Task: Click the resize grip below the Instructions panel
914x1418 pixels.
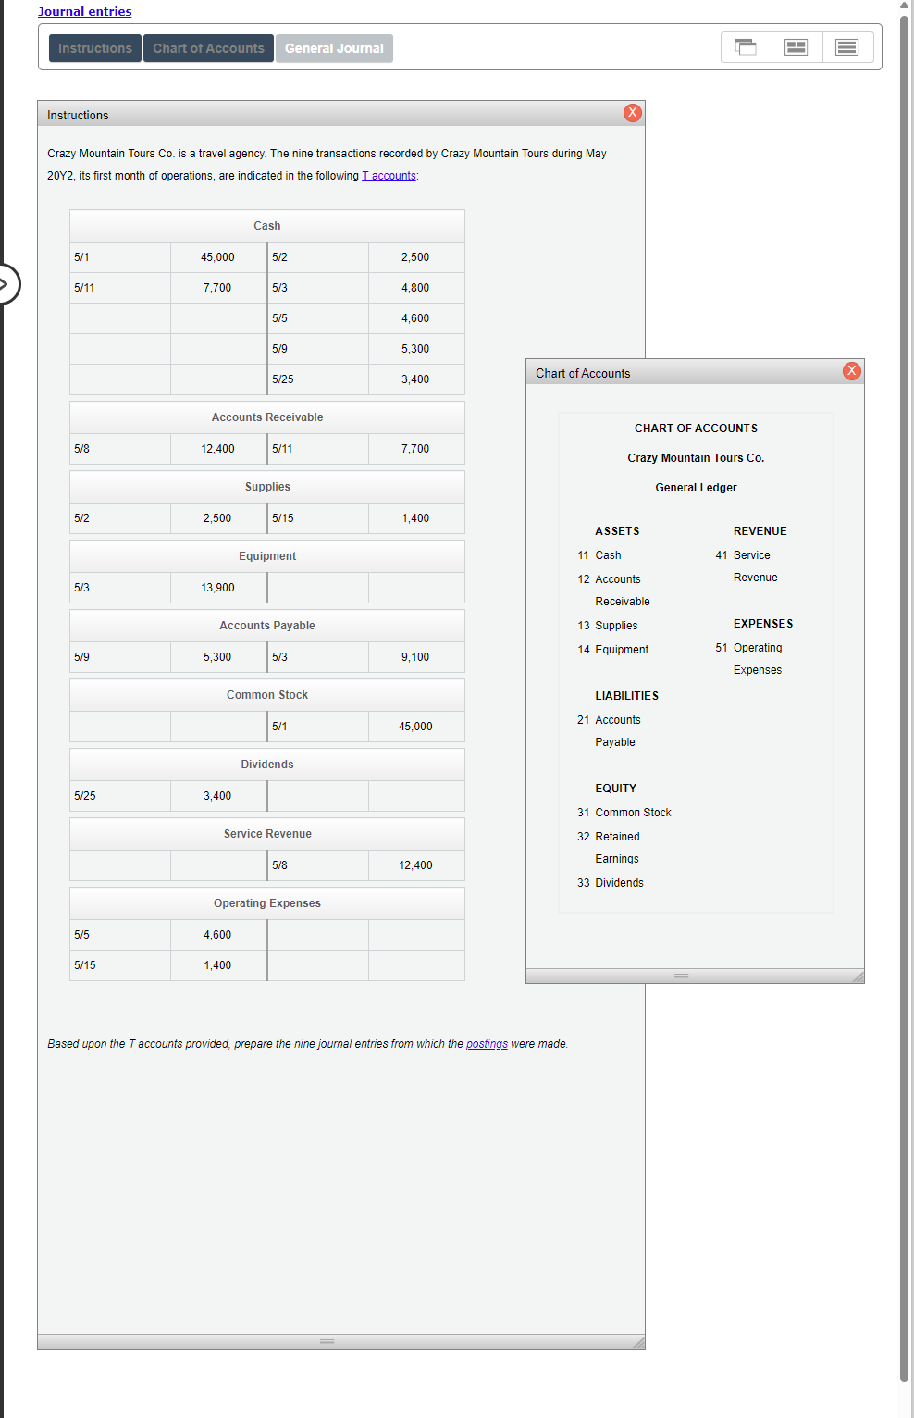Action: point(327,1340)
